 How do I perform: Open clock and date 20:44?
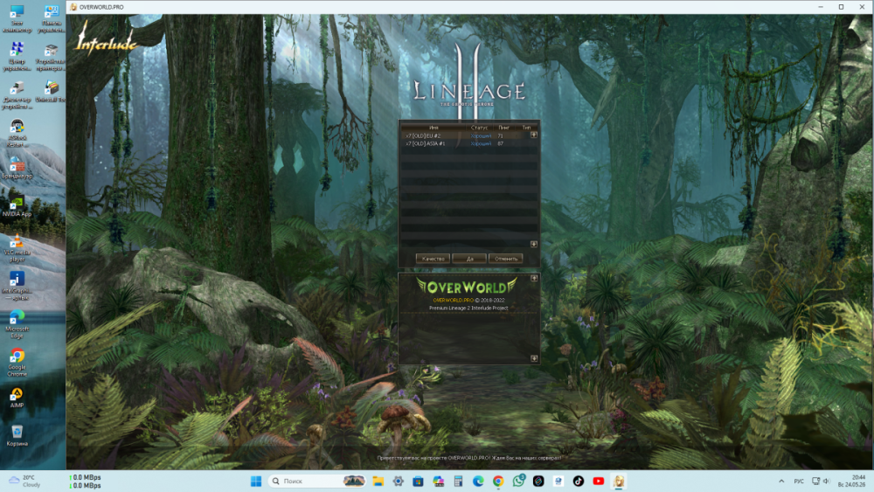pos(851,481)
